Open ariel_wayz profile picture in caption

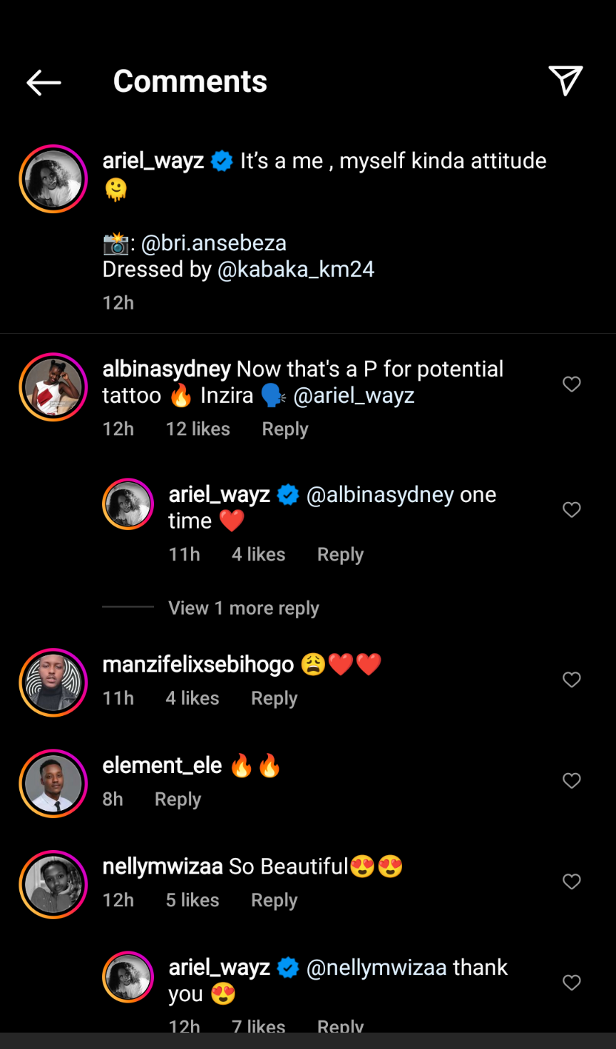click(53, 179)
